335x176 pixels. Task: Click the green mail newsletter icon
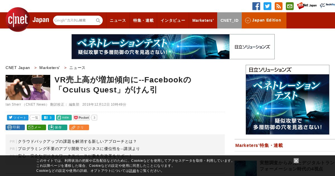click(290, 6)
